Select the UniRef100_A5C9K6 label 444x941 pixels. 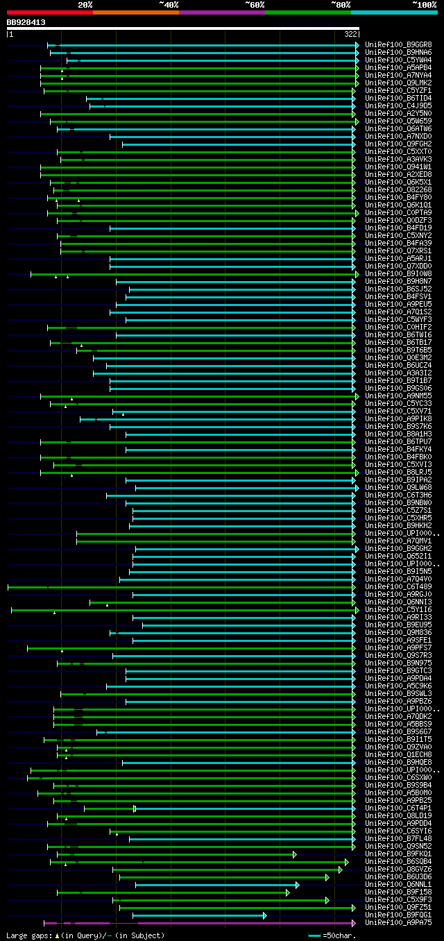pos(398,686)
